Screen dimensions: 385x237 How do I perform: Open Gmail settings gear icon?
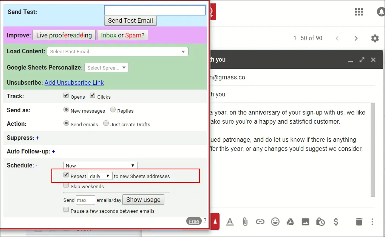point(375,38)
